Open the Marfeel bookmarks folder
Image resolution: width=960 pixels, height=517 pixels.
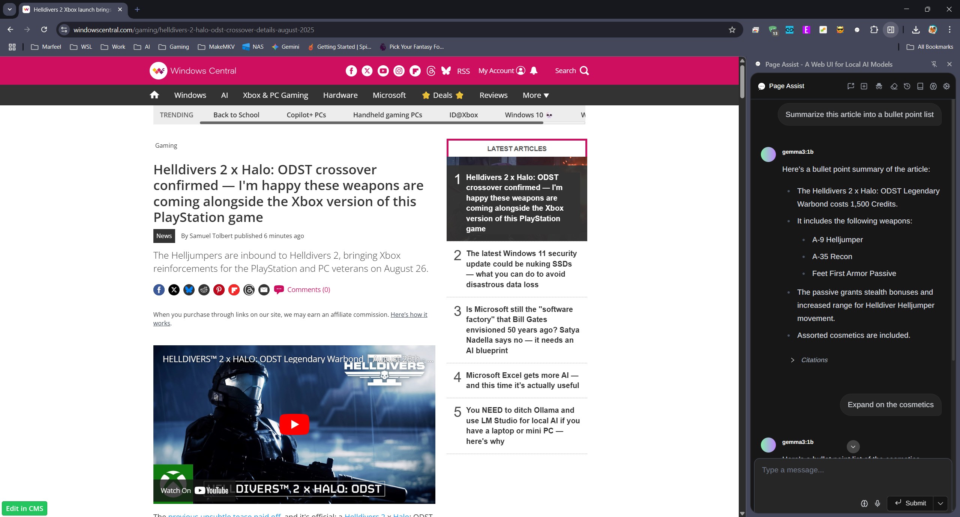click(46, 47)
